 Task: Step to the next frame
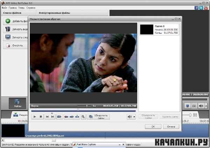tap(52, 116)
